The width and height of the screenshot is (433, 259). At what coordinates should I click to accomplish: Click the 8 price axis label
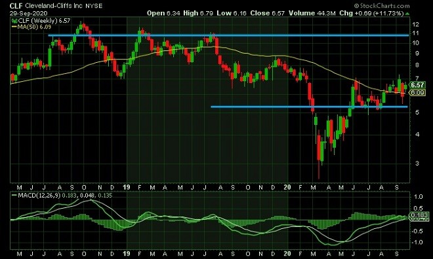[417, 65]
